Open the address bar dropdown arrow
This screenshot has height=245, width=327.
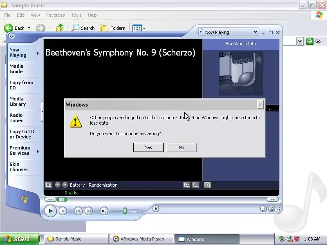tap(300, 41)
